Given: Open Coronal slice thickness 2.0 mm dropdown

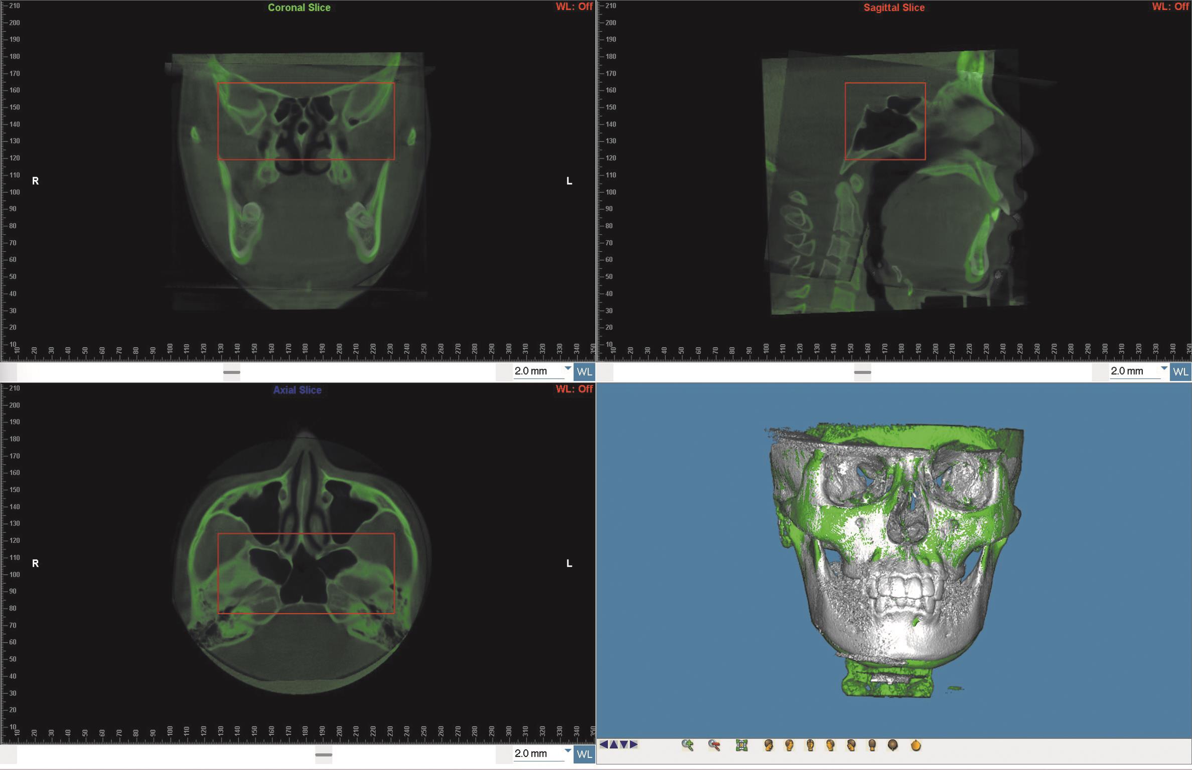Looking at the screenshot, I should pos(567,369).
